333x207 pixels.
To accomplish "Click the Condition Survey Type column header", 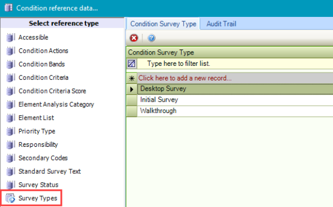I will tap(230, 52).
